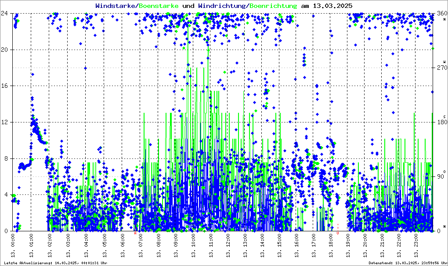The height and width of the screenshot is (266, 448).
Task: Click the 'Windstarke' title word
Action: [115, 6]
